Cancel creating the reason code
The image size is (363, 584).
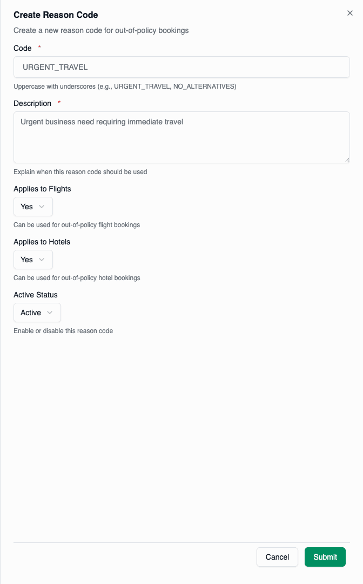coord(277,557)
